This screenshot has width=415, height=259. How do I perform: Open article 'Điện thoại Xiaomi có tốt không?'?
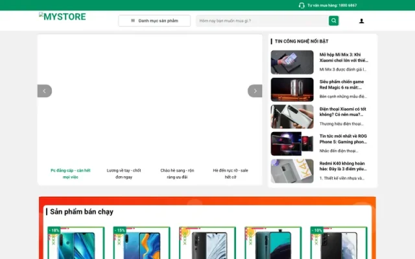point(342,112)
